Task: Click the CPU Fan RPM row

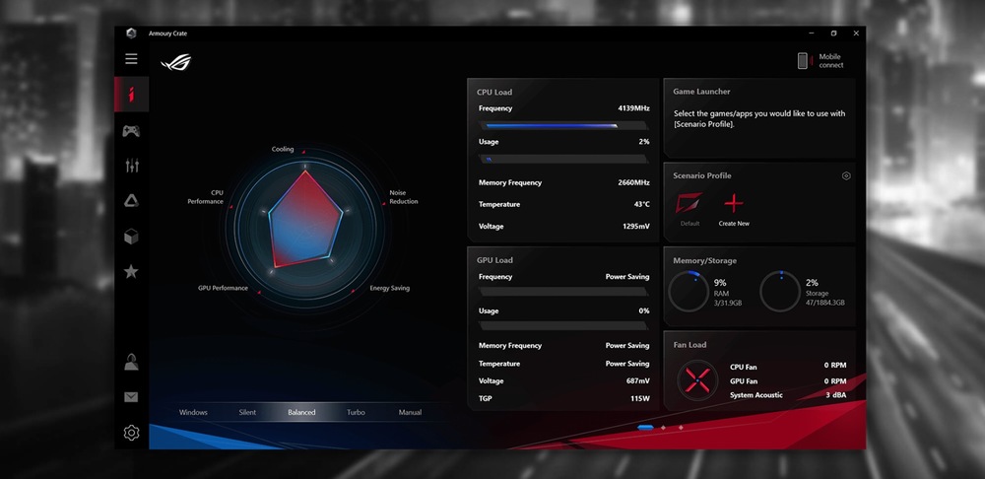Action: [x=788, y=366]
